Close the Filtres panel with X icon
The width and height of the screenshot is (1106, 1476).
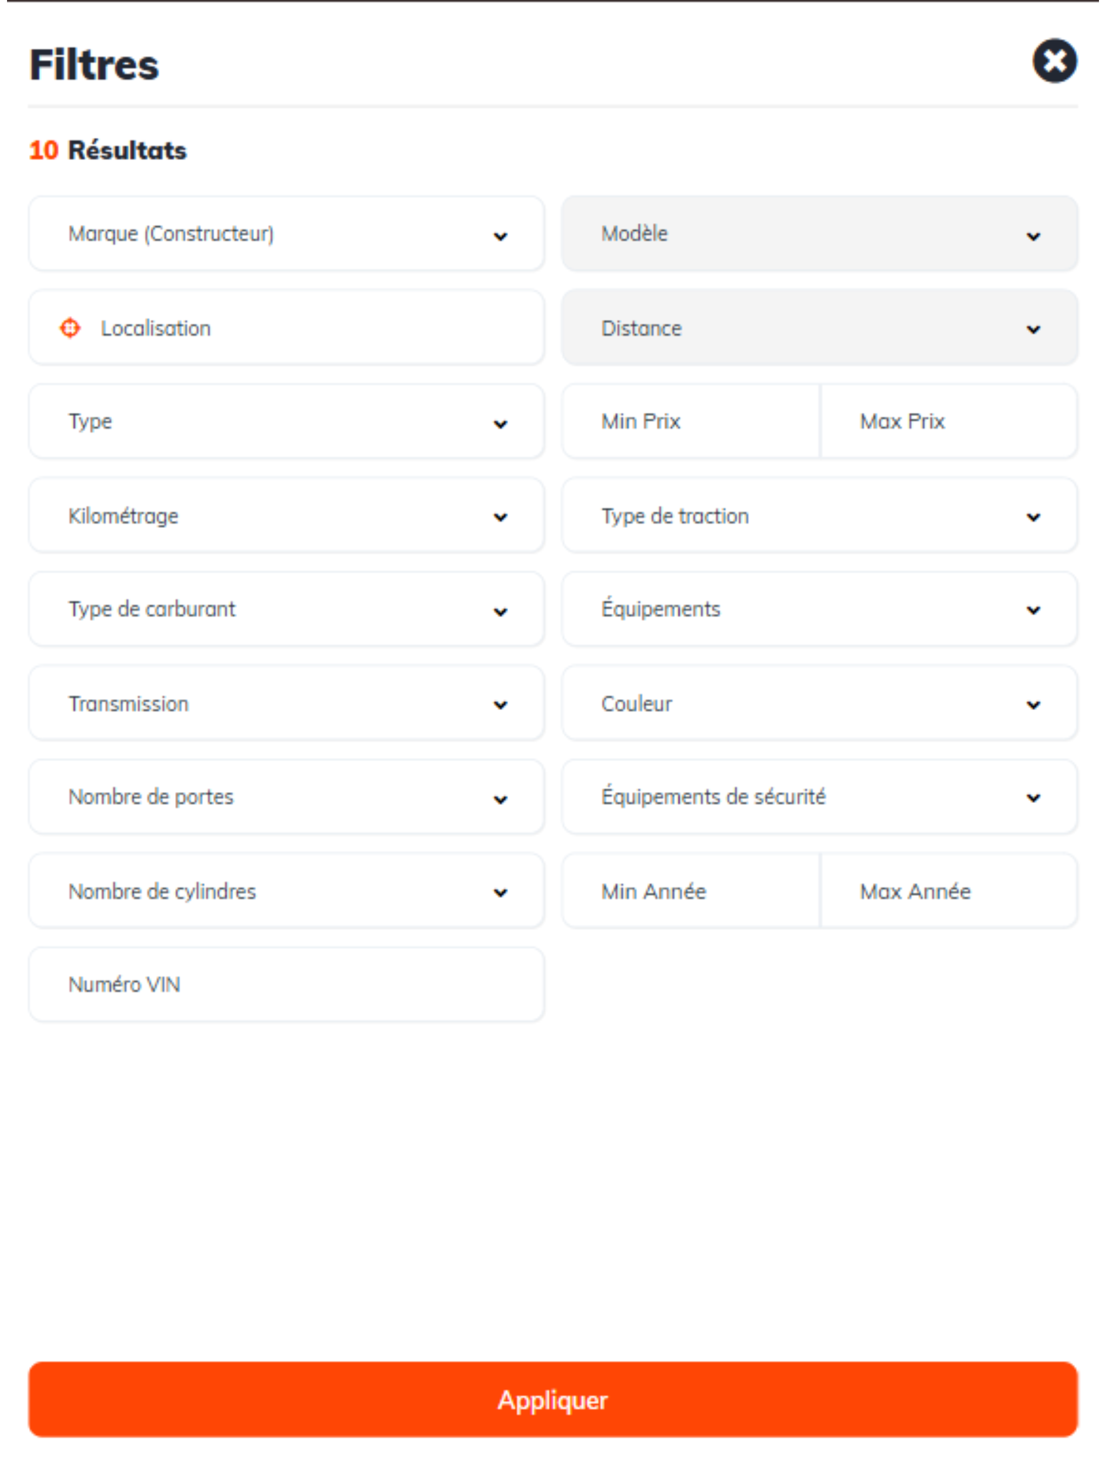pyautogui.click(x=1054, y=62)
